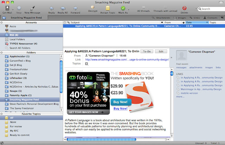The image size is (225, 145).
Task: Click the Reply toolbar icon
Action: click(x=52, y=8)
